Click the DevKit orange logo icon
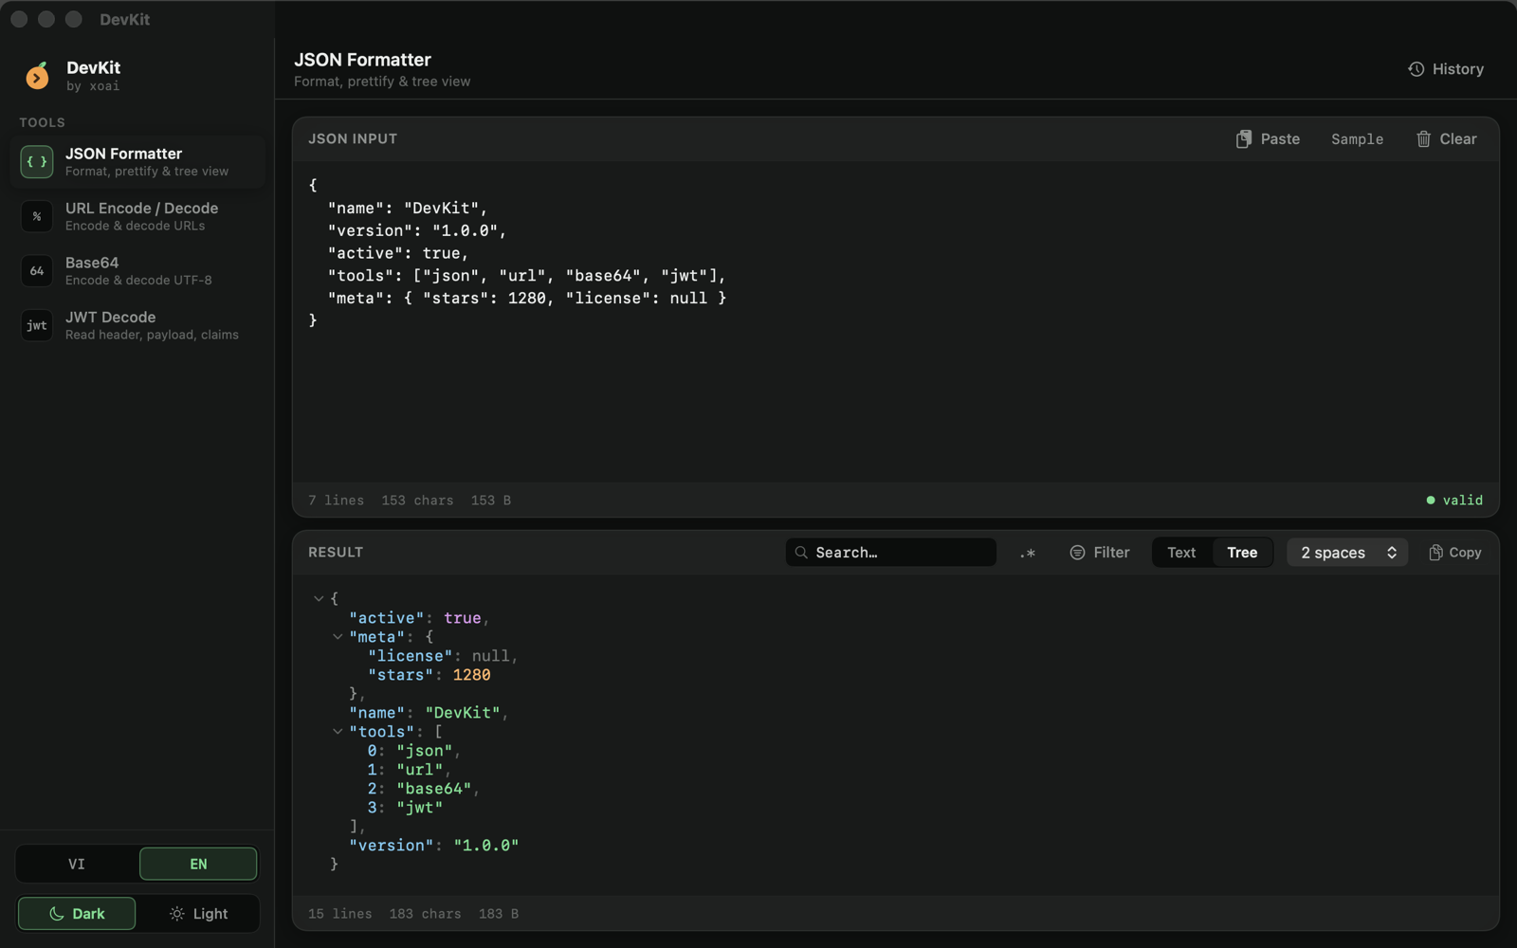This screenshot has height=948, width=1517. pos(37,76)
